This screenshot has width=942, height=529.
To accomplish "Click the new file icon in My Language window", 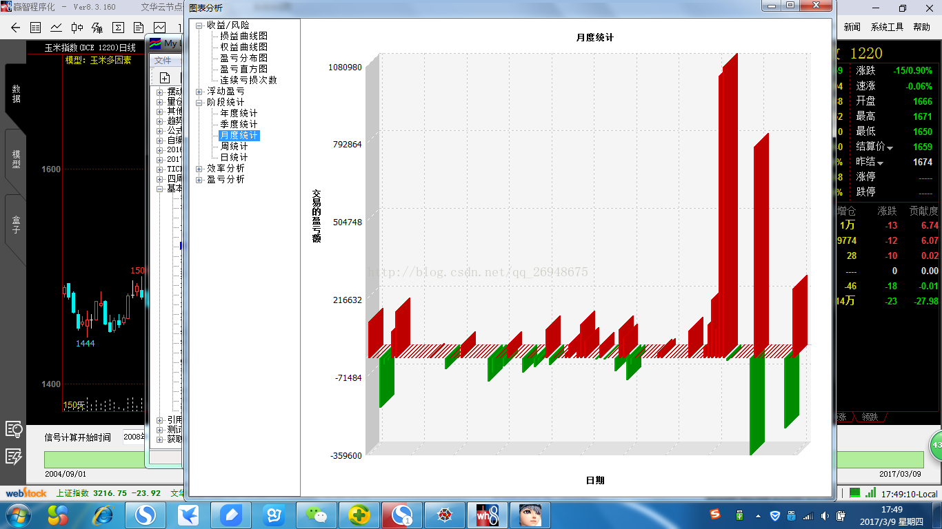I will [x=165, y=78].
